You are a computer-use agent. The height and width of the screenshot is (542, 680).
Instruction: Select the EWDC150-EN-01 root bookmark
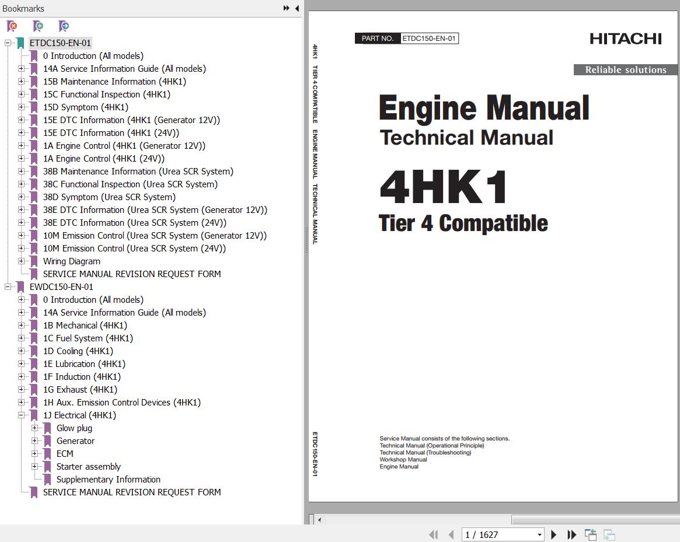coord(61,286)
